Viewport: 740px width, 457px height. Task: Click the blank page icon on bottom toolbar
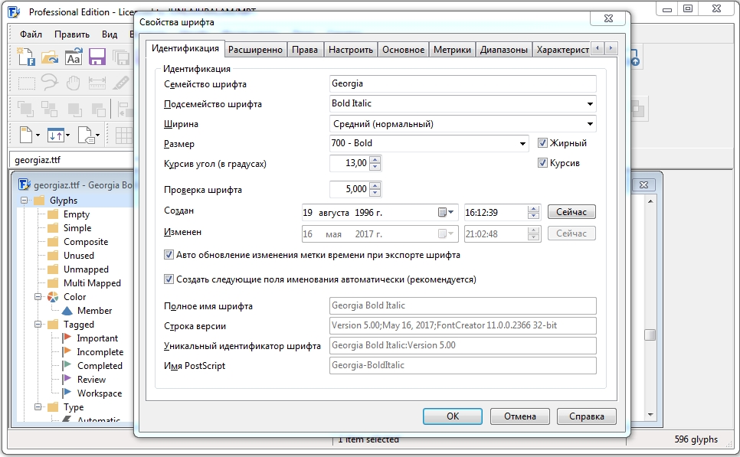click(26, 135)
